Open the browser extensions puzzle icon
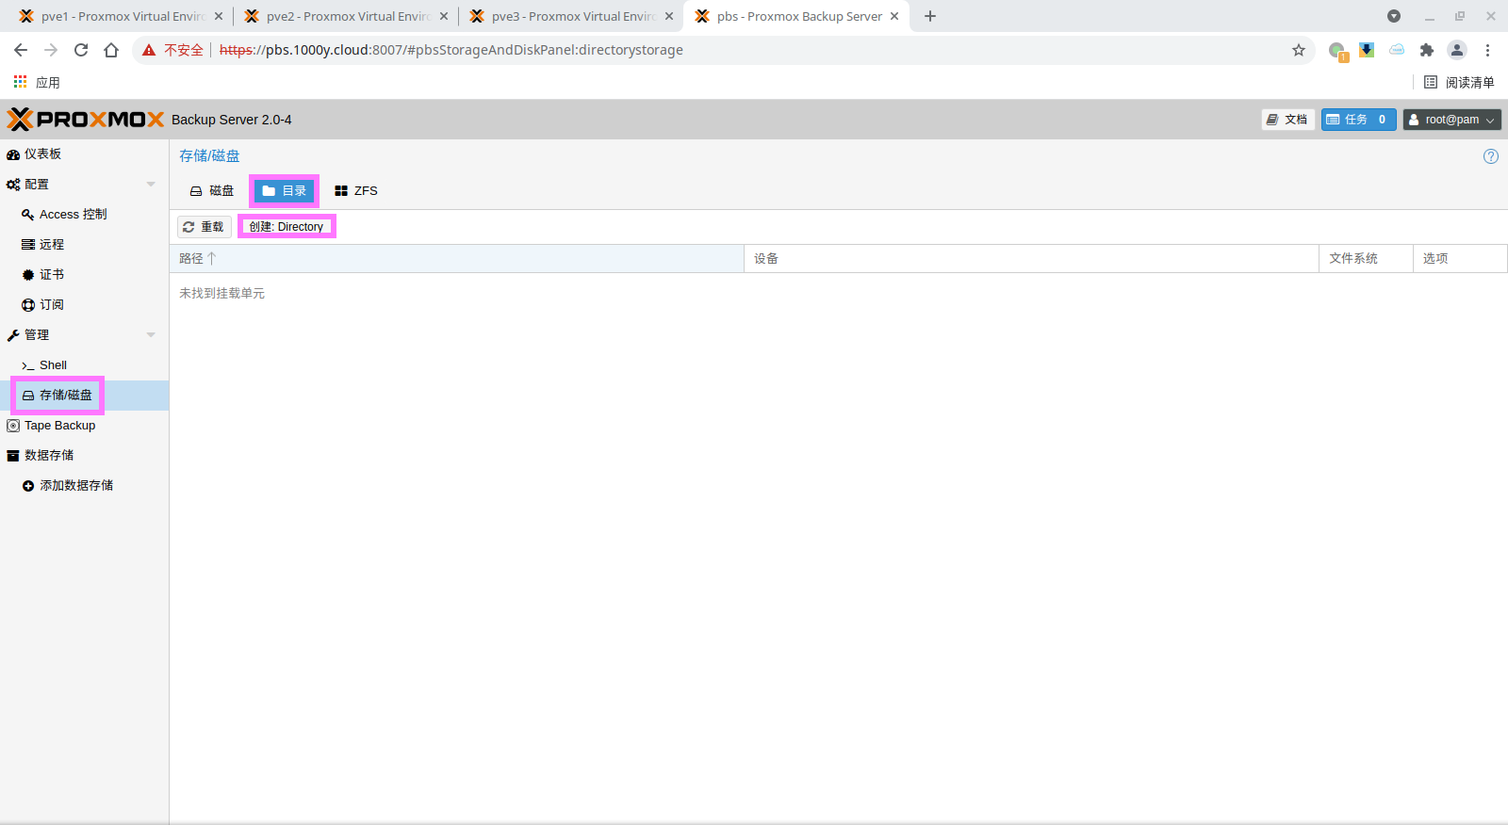The image size is (1508, 825). (x=1427, y=50)
